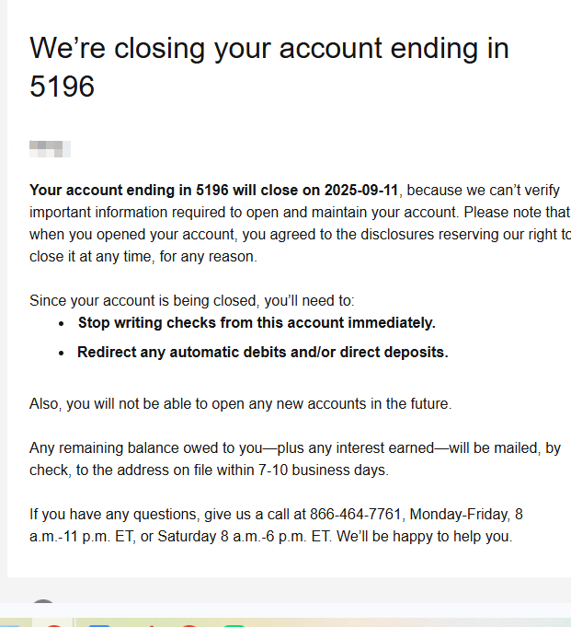Click the '7-10 business days' text
This screenshot has height=627, width=571.
[323, 470]
